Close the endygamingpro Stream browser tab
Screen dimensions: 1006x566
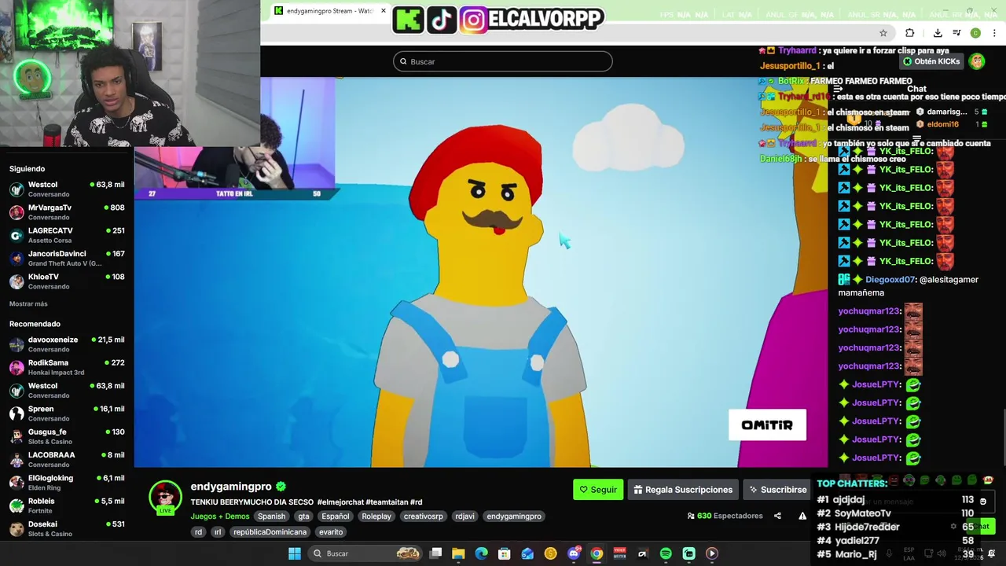click(x=384, y=11)
